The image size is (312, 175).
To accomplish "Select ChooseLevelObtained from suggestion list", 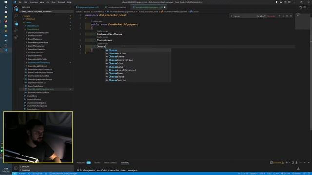I will click(138, 70).
